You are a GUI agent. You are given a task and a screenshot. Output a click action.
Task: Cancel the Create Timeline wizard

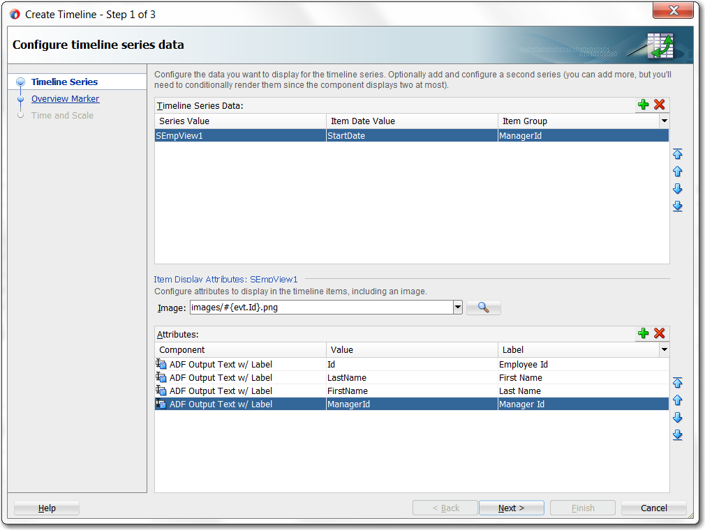point(654,508)
